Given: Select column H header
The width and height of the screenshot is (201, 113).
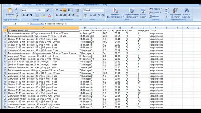Looking at the screenshot, I should 155,28.
